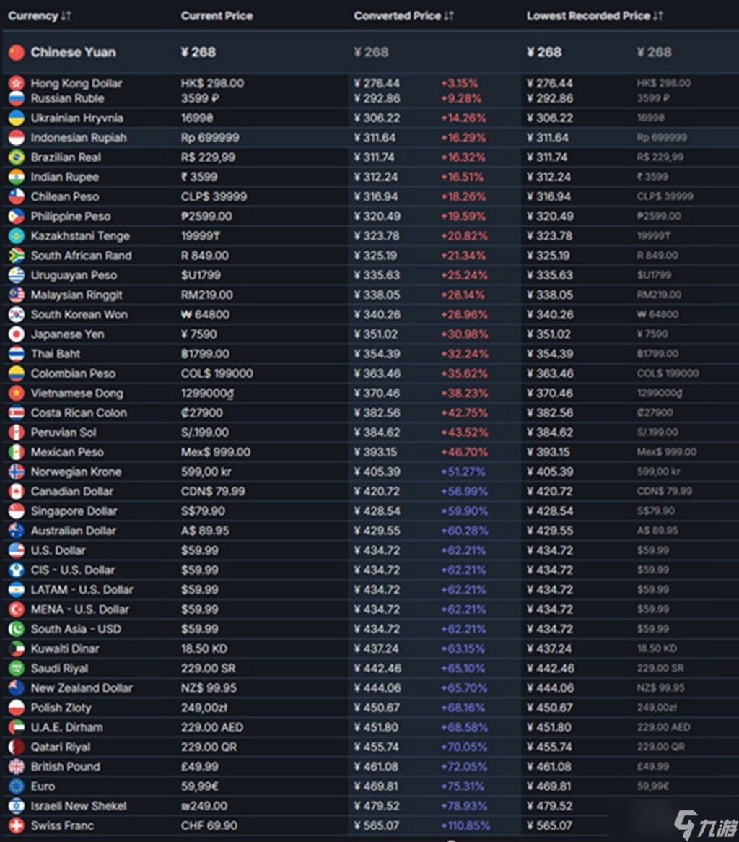This screenshot has height=842, width=739.
Task: Sort by Currency column header
Action: coord(40,16)
